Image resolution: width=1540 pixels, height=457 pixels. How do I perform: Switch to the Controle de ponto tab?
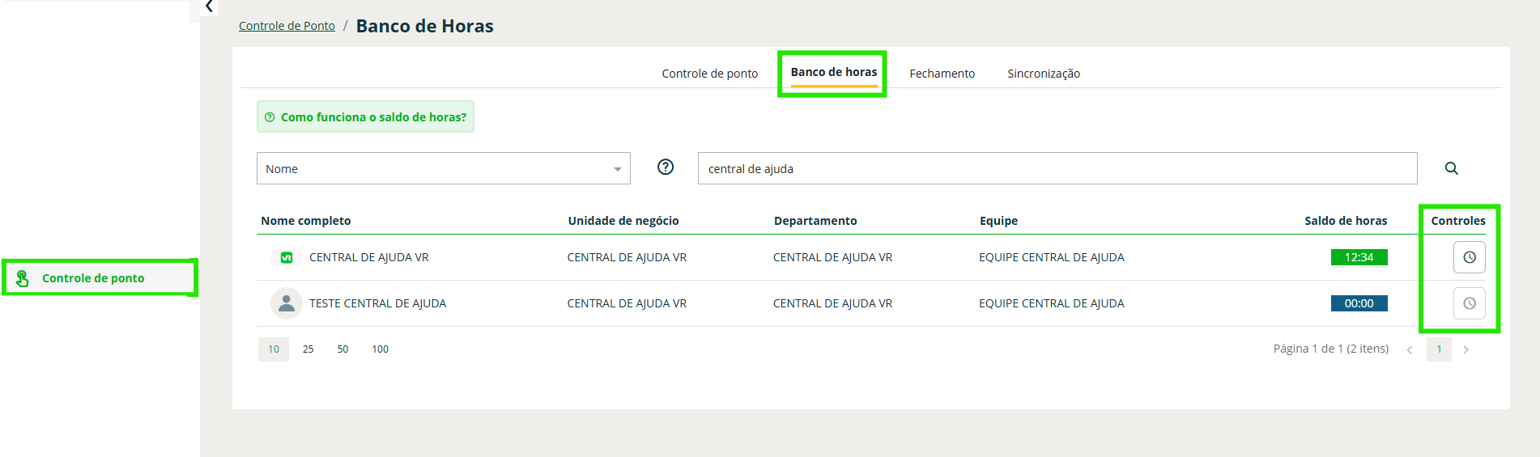pyautogui.click(x=709, y=74)
